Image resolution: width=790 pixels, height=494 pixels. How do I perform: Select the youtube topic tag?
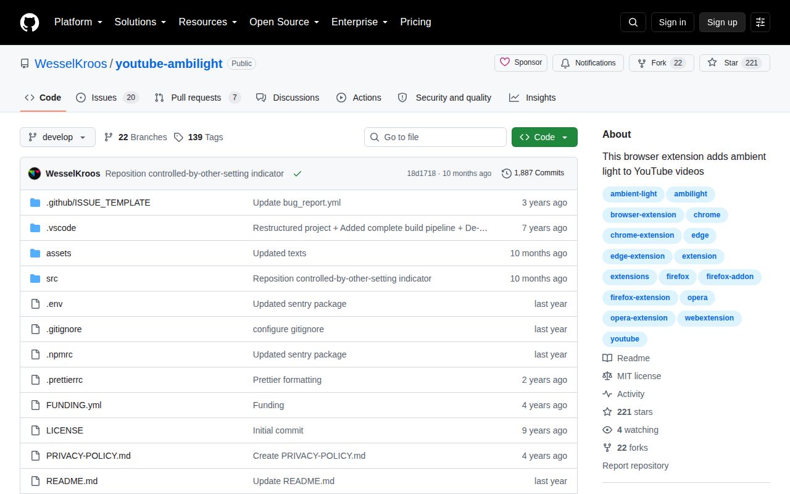(x=625, y=339)
